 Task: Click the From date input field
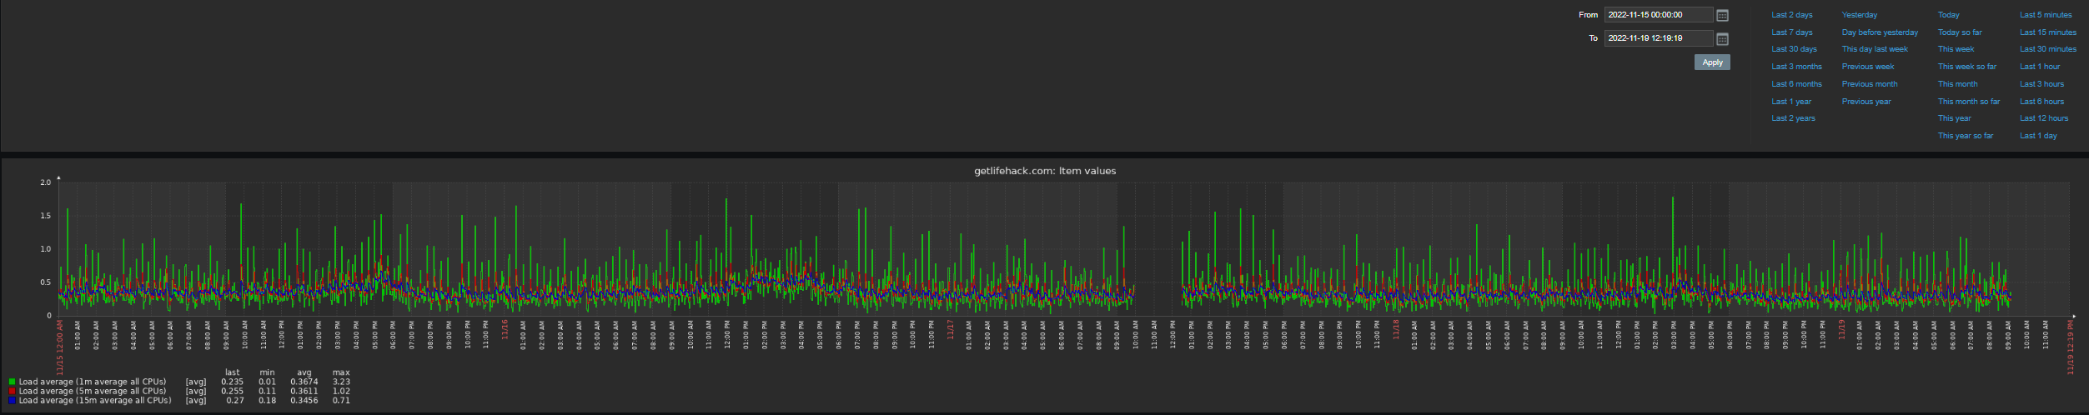tap(1659, 15)
